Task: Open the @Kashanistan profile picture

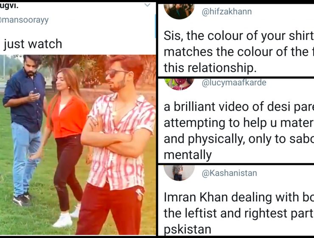Action: click(x=179, y=173)
